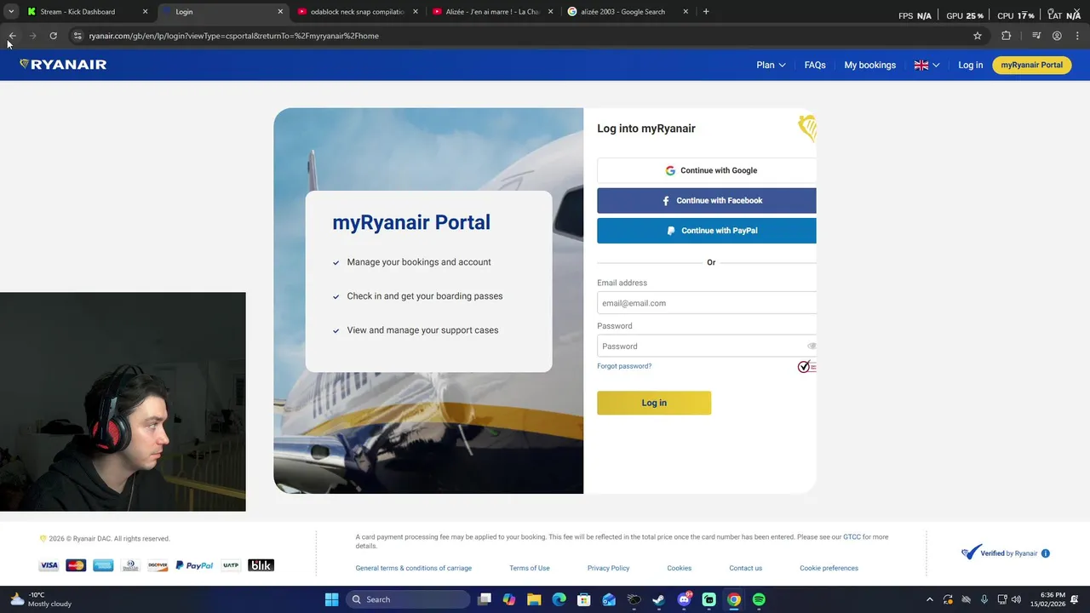Reload the page with refresh icon
Image resolution: width=1090 pixels, height=613 pixels.
(53, 36)
